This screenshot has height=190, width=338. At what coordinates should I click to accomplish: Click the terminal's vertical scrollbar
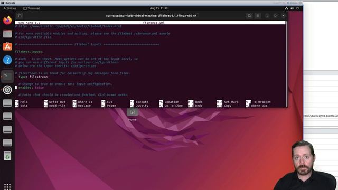tap(287, 64)
